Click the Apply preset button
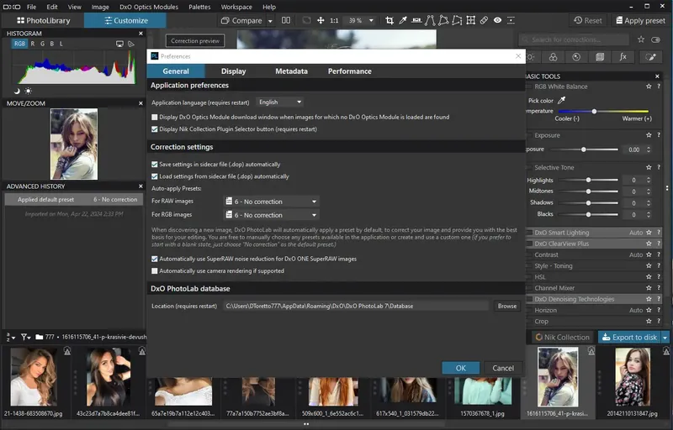673x430 pixels. (x=640, y=20)
